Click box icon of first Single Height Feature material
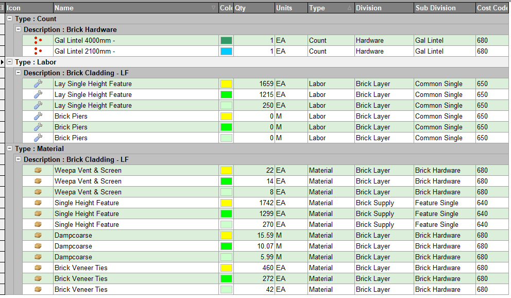 38,203
